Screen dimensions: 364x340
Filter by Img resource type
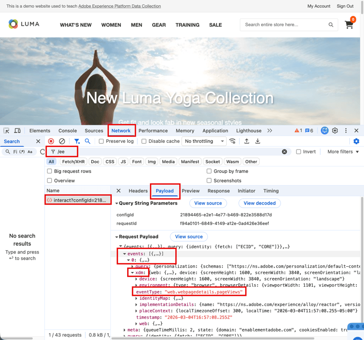(x=151, y=162)
